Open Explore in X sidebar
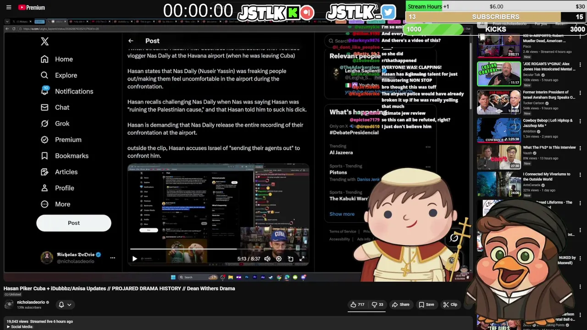 [x=59, y=75]
